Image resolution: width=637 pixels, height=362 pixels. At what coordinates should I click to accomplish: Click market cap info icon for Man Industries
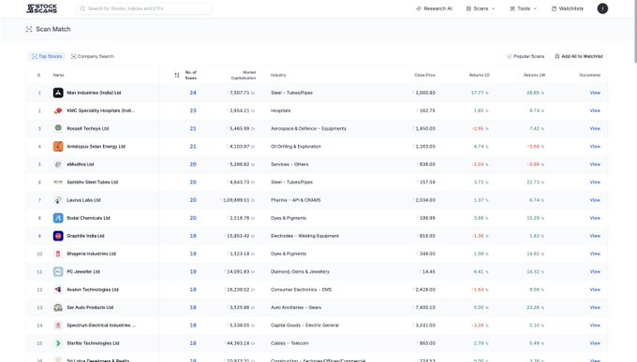253,94
